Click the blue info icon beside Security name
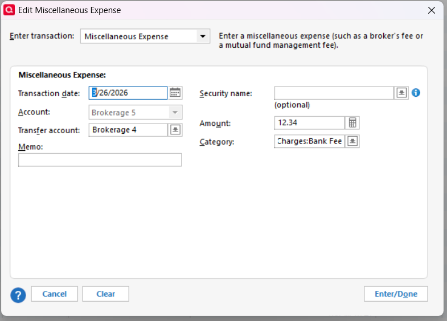Screen dimensions: 447x321 click(x=416, y=93)
